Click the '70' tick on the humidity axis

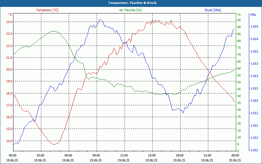[x=239, y=55]
